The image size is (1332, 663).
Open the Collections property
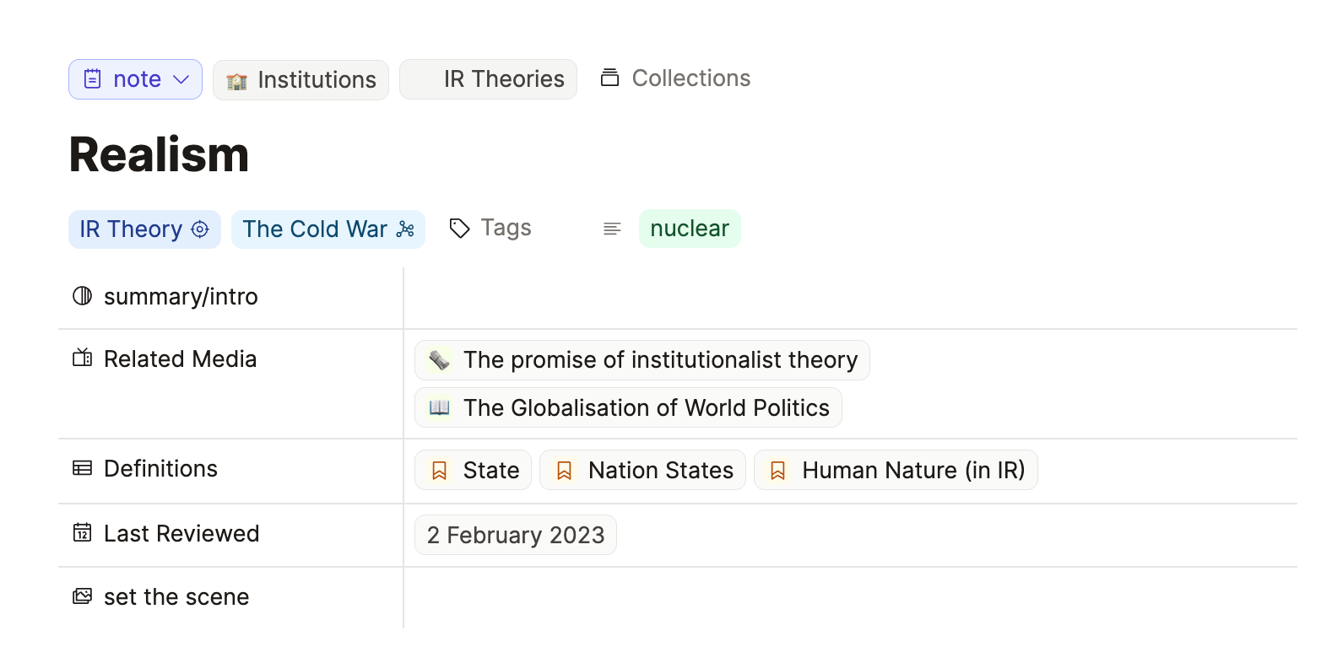coord(675,78)
